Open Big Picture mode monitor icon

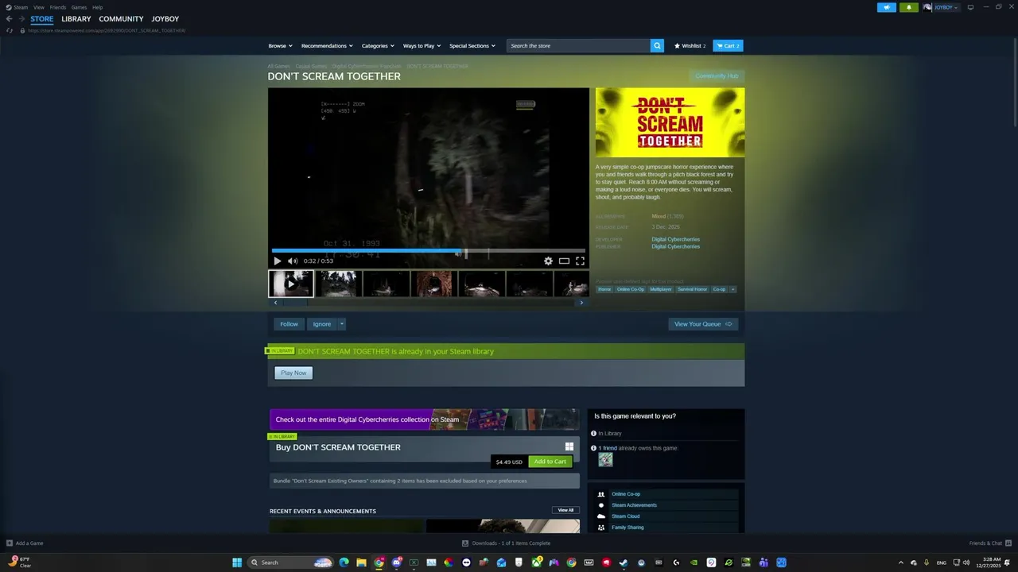[970, 7]
